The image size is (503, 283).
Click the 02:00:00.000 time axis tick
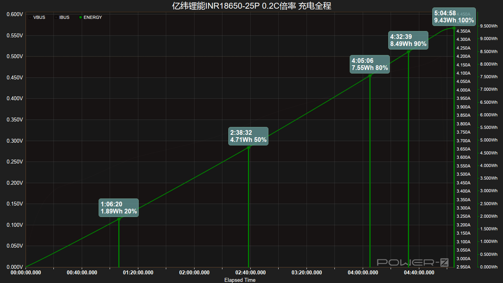(x=194, y=272)
